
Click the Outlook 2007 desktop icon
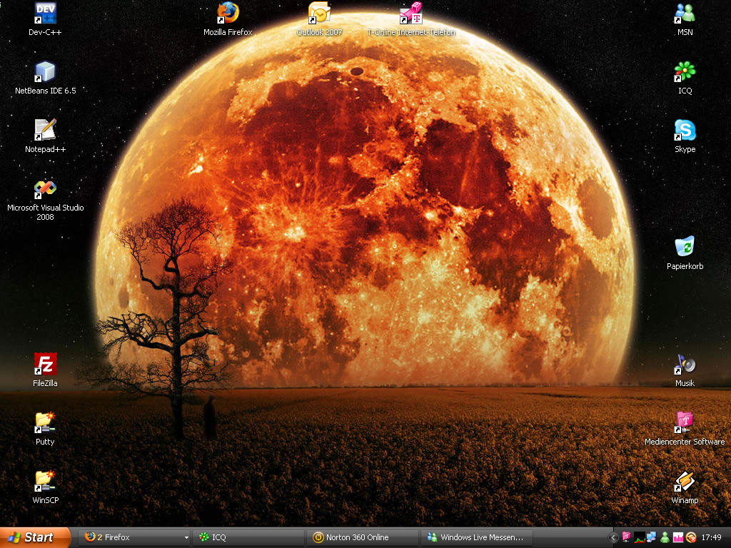coord(319,14)
